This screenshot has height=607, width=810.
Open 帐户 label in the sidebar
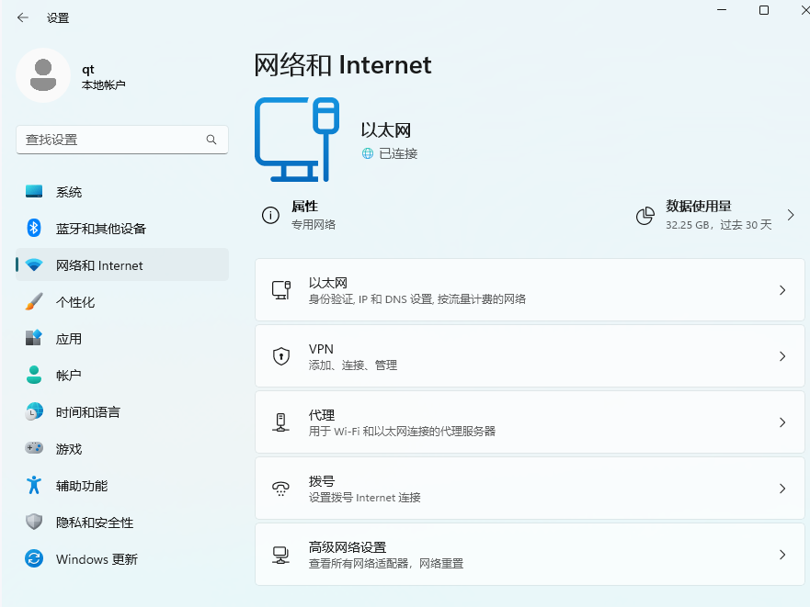coord(69,376)
